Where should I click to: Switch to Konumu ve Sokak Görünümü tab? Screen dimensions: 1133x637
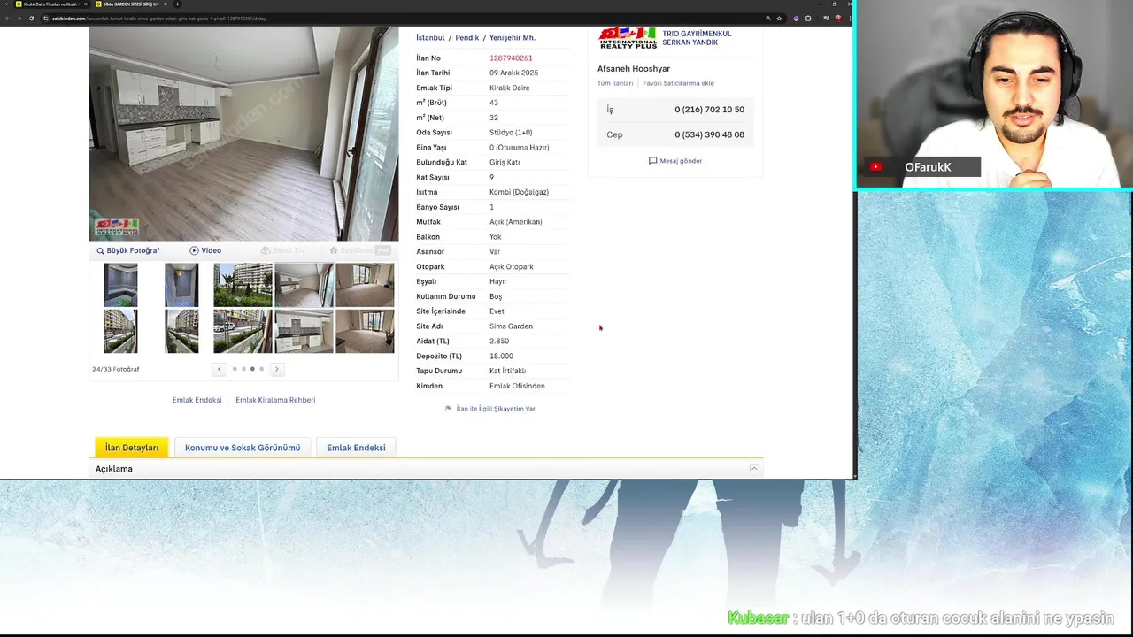click(243, 448)
